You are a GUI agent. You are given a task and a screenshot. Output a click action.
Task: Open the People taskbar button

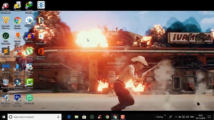[171, 117]
